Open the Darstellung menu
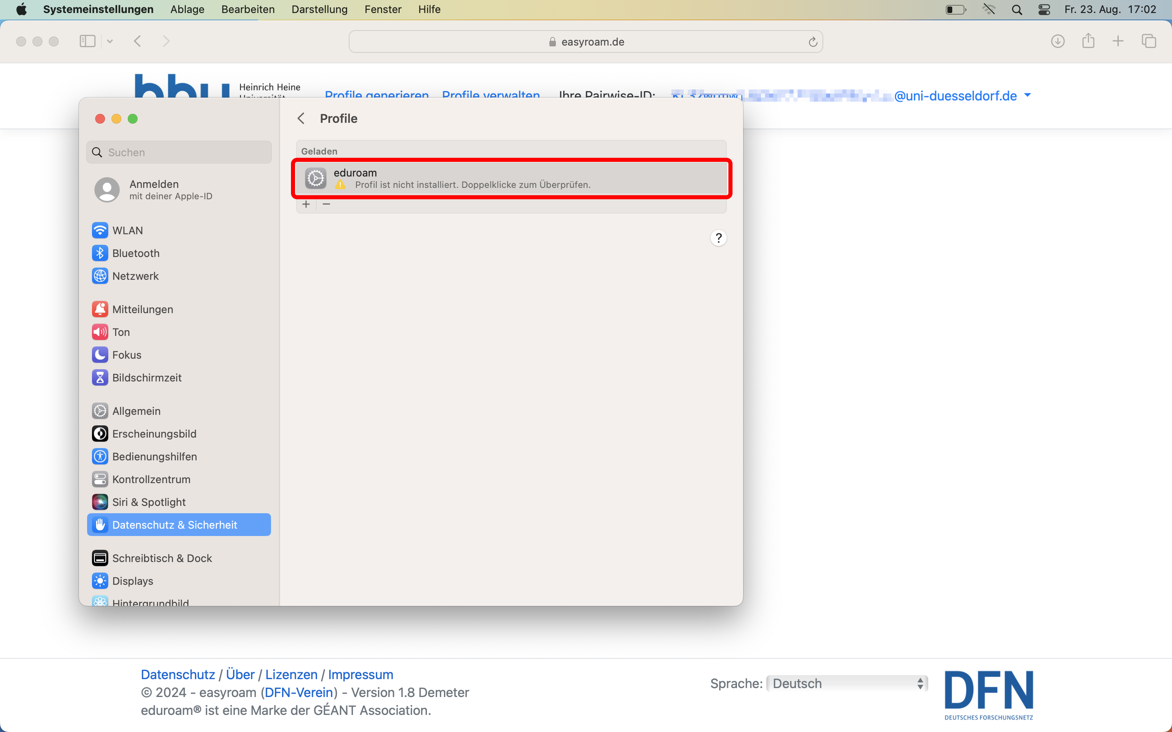 tap(319, 9)
